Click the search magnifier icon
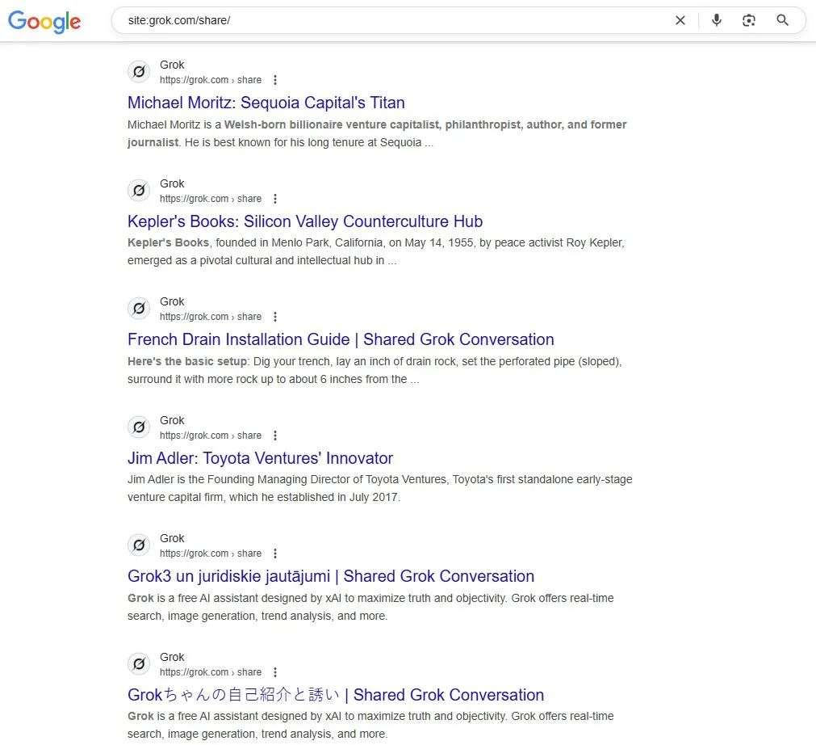Screen dimensions: 816x745 click(x=781, y=20)
